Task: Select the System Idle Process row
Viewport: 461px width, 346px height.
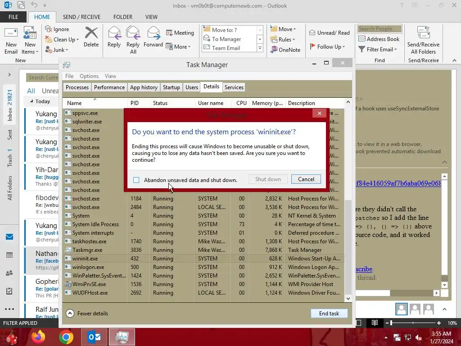Action: (203, 224)
